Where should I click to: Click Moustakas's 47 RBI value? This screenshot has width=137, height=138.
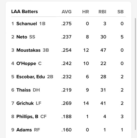tap(103, 50)
